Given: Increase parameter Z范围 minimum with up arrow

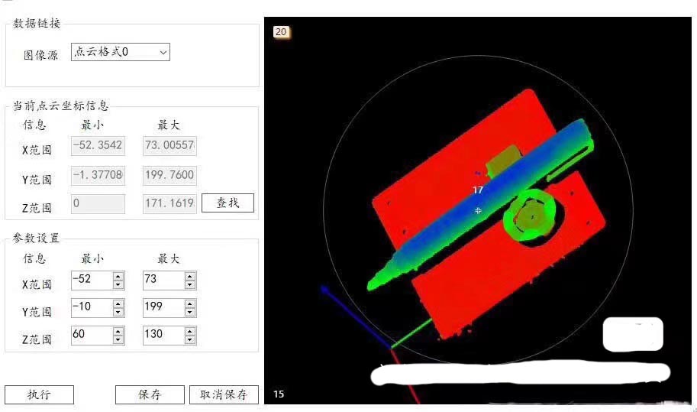Looking at the screenshot, I should click(x=118, y=331).
